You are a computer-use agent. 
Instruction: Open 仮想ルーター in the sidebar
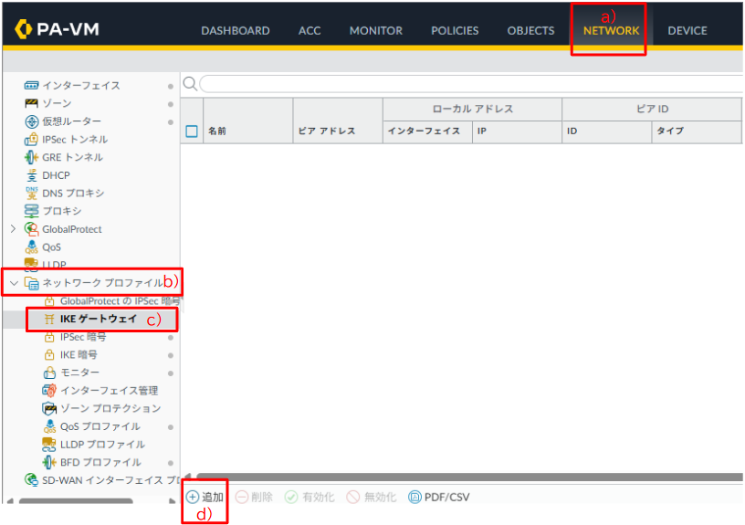point(71,121)
